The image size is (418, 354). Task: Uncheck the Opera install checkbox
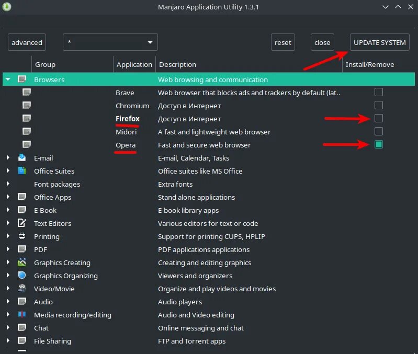click(379, 144)
